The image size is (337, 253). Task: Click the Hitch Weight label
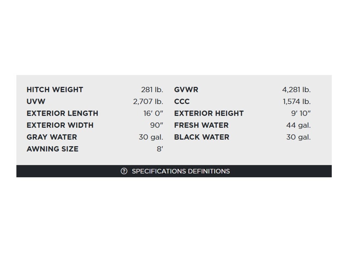55,90
